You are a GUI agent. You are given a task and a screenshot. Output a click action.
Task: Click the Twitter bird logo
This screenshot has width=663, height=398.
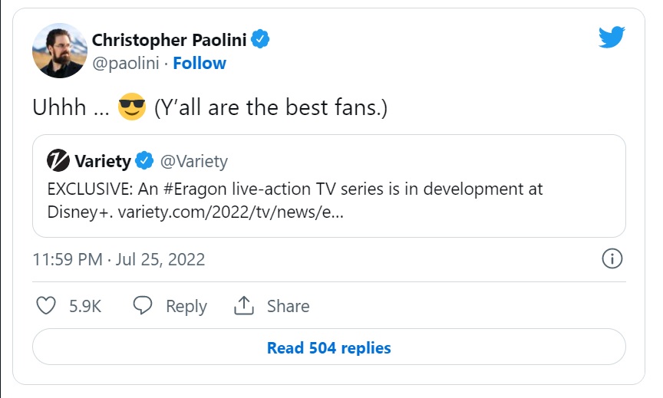612,37
